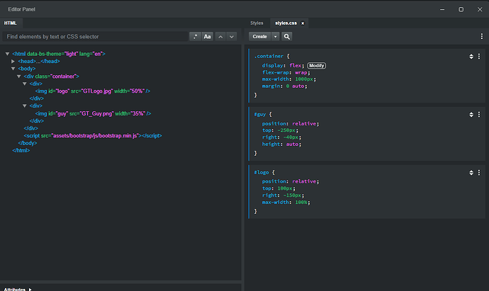This screenshot has height=291, width=489.
Task: Select the closing </html> tag
Action: pos(21,150)
